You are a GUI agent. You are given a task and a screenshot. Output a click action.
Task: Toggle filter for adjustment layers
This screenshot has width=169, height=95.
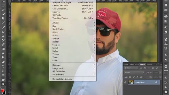click(x=145, y=68)
